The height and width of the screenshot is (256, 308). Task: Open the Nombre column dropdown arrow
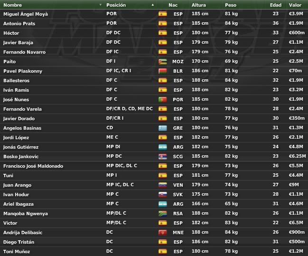pyautogui.click(x=101, y=5)
